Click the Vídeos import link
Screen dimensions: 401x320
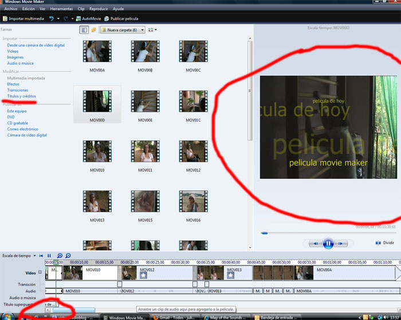tap(13, 51)
